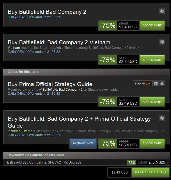The width and height of the screenshot is (171, 180).
Task: Click Apple Mac icon on Strategy Guide
Action: [x=162, y=83]
